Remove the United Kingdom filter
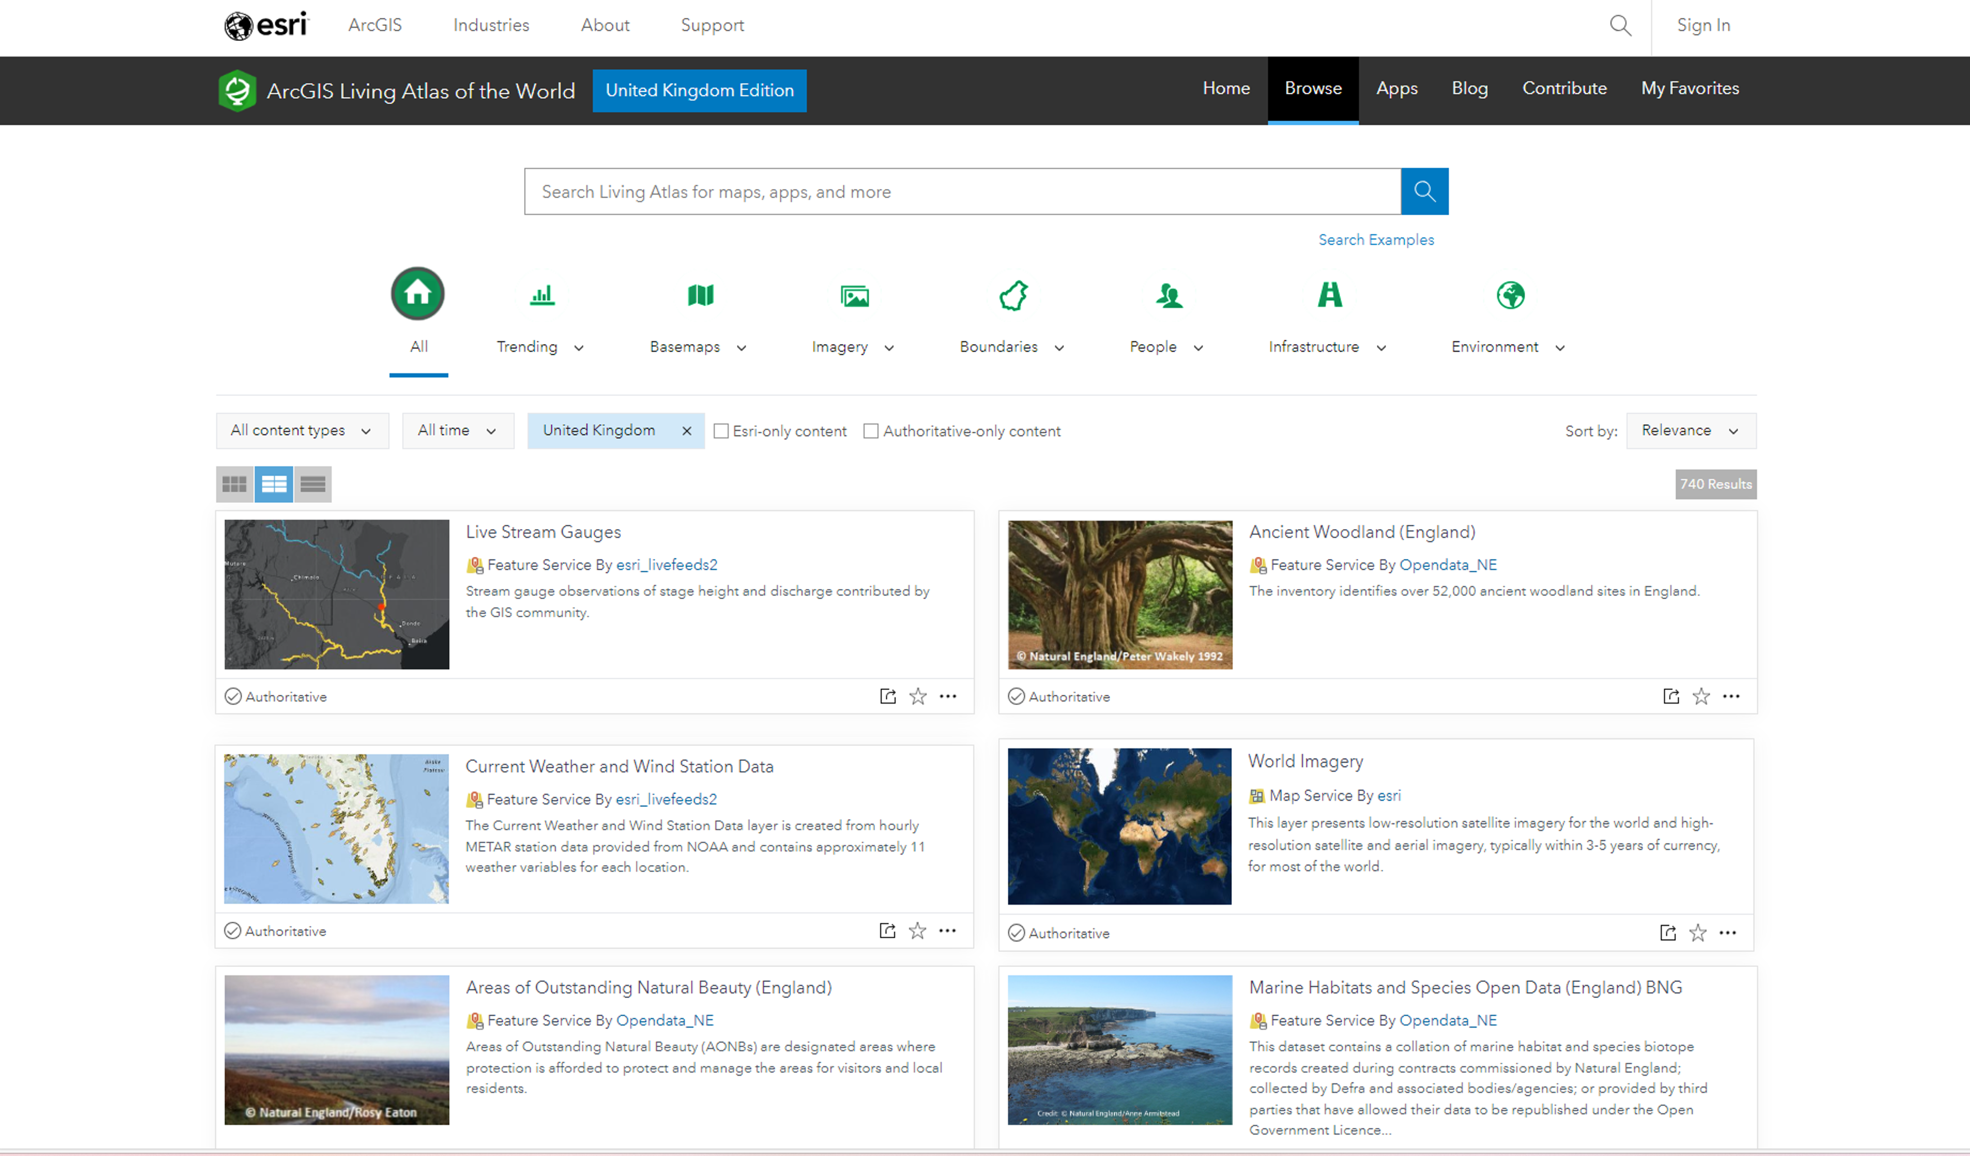Image resolution: width=1970 pixels, height=1156 pixels. pyautogui.click(x=686, y=431)
